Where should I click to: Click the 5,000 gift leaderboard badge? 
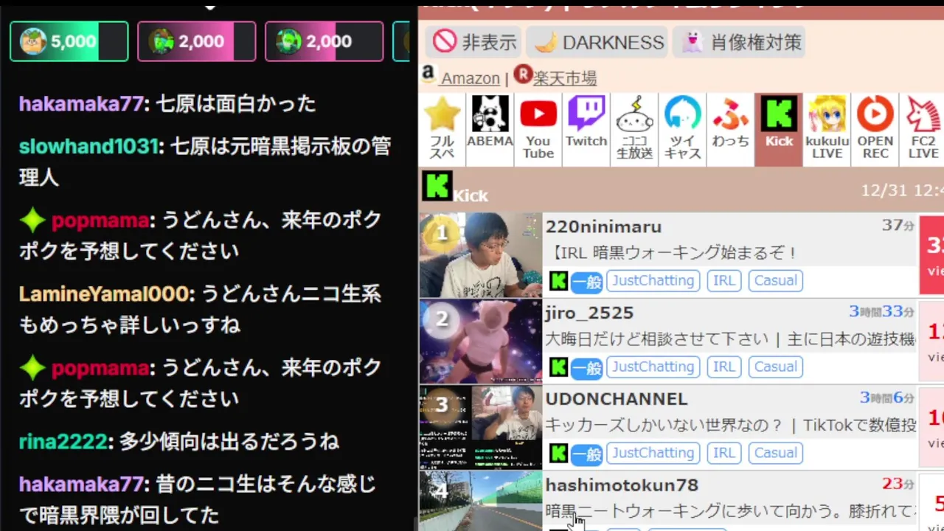(x=69, y=41)
